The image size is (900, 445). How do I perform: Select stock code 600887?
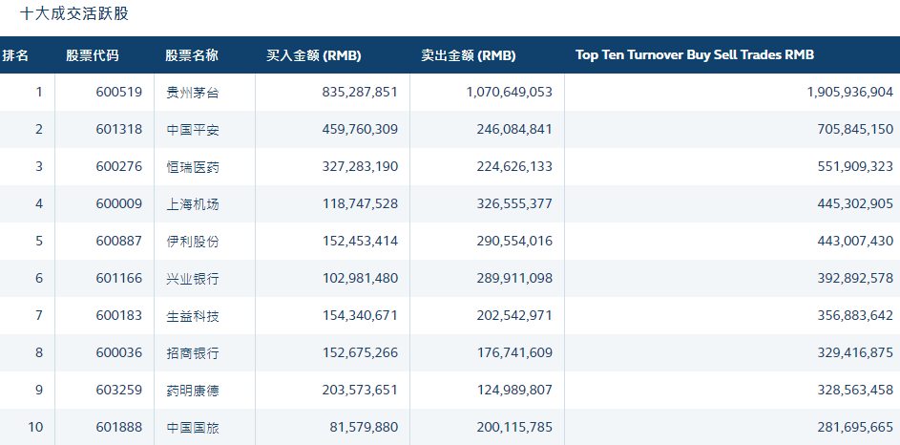click(x=118, y=241)
